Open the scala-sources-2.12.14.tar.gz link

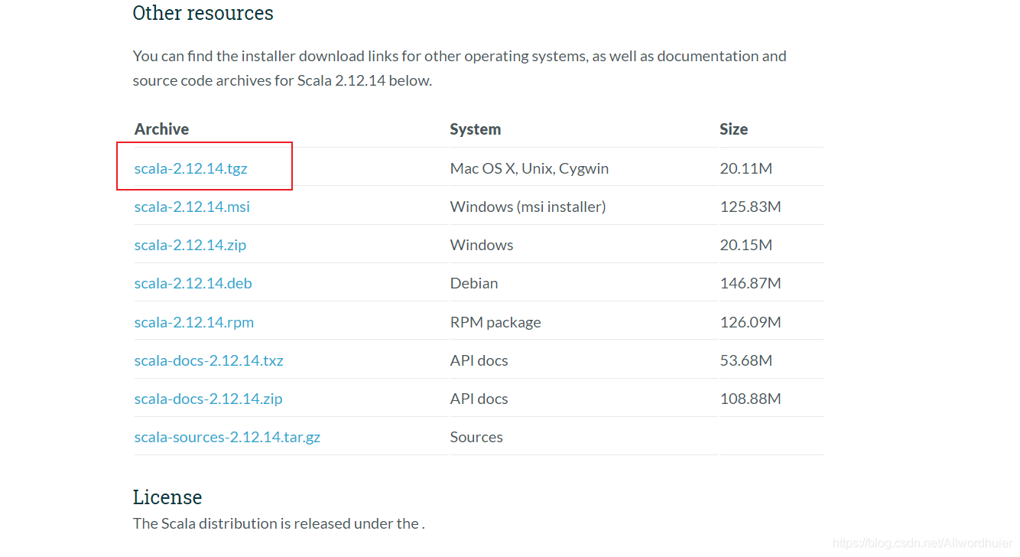coord(227,437)
